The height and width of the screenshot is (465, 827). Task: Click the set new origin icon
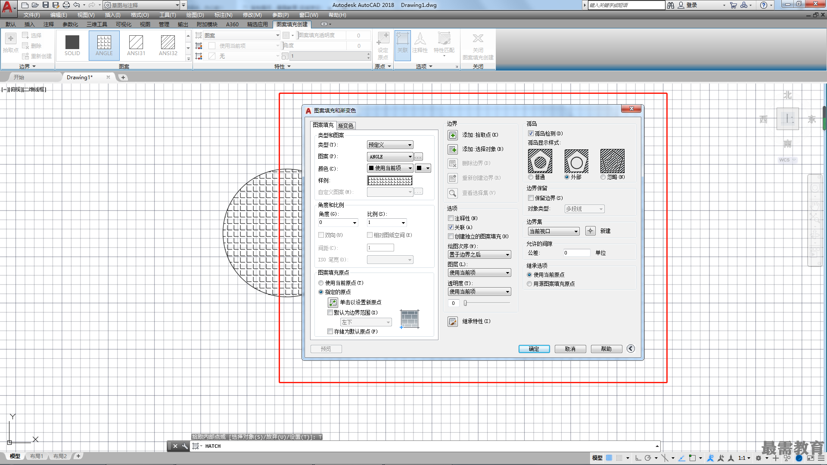tap(333, 303)
